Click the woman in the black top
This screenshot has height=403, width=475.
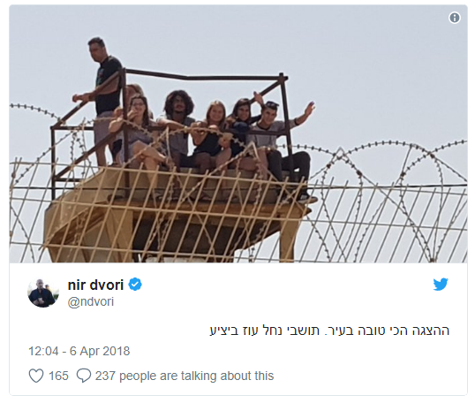209,133
